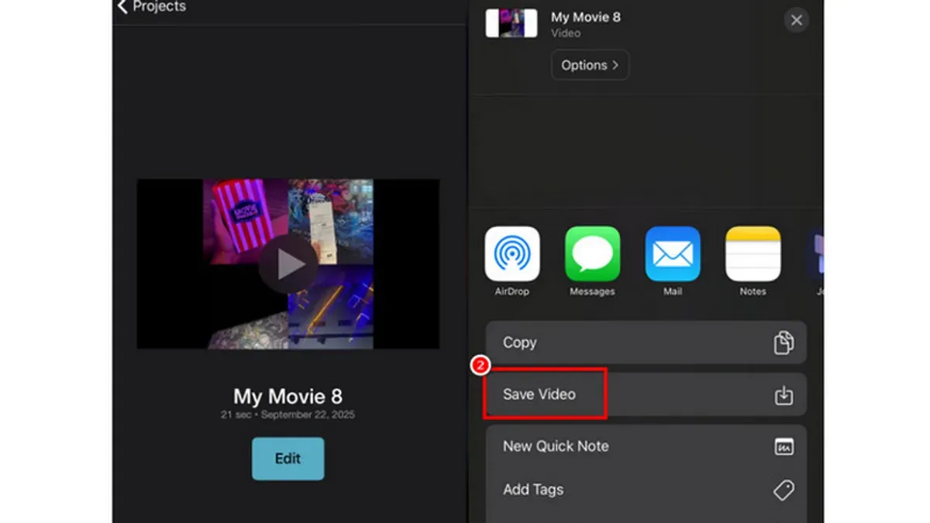
Task: Share via Mail
Action: [673, 261]
